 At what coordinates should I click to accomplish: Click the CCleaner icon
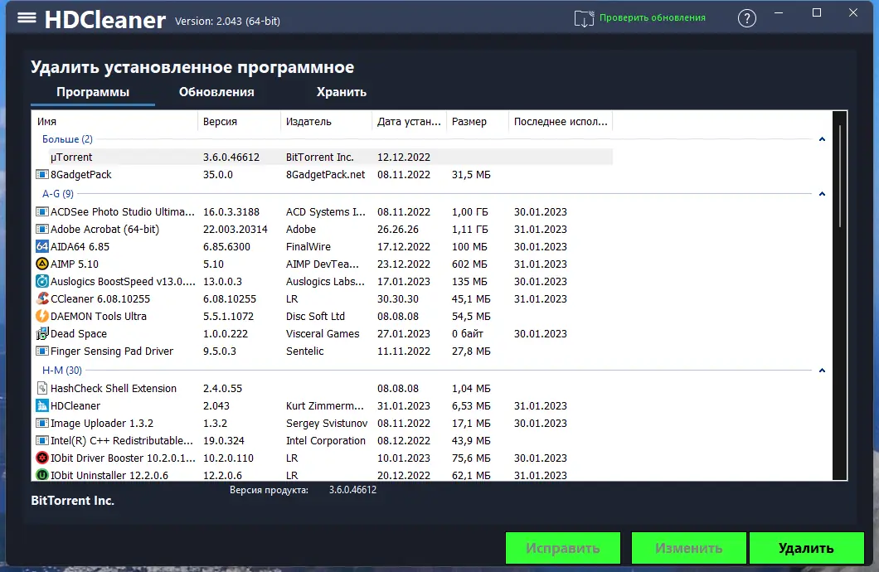point(42,298)
